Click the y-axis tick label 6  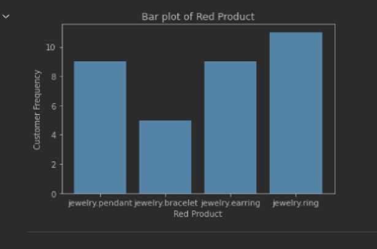[x=54, y=106]
